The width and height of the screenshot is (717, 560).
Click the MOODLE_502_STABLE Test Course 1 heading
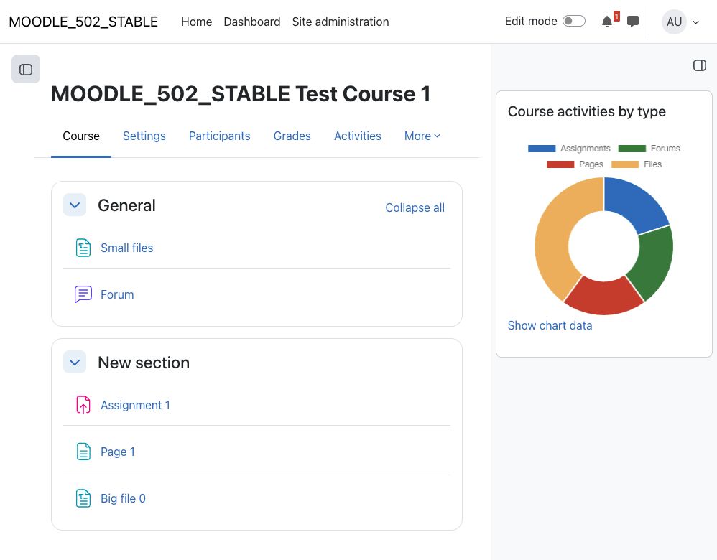(x=241, y=94)
